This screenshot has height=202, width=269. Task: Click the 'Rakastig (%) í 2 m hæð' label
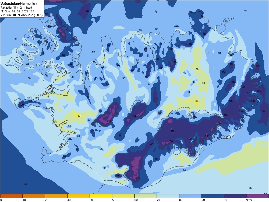pos(16,8)
